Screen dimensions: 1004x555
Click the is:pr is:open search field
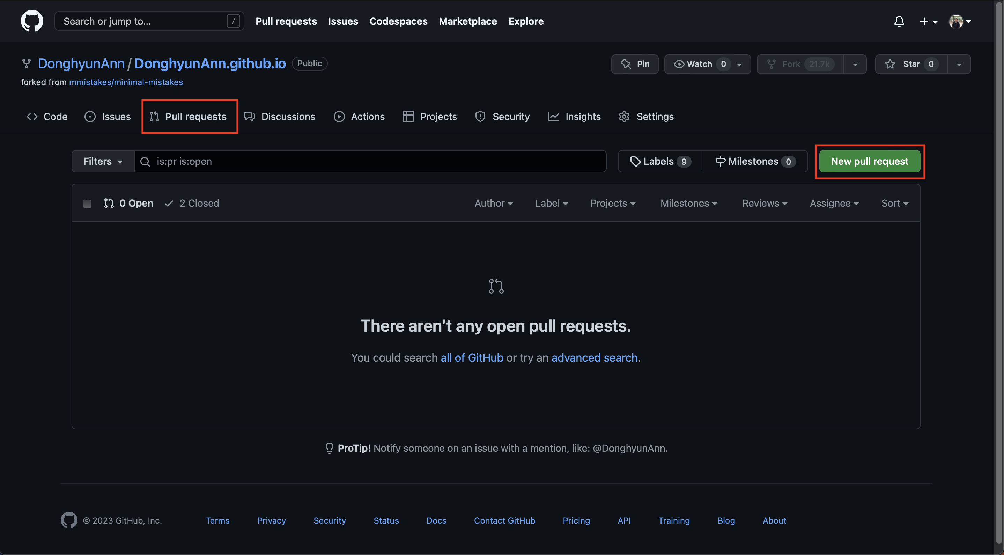pos(370,161)
